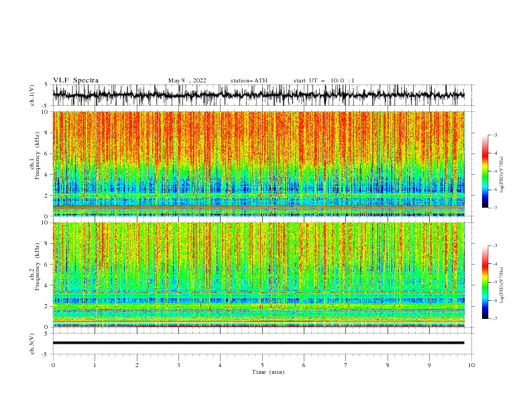The height and width of the screenshot is (410, 531).
Task: Click the 'ch.1(V)' waveform axis label
Action: (32, 95)
